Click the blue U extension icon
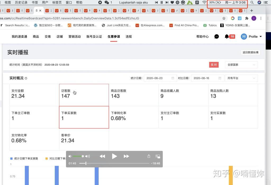The width and height of the screenshot is (271, 185). pyautogui.click(x=240, y=18)
